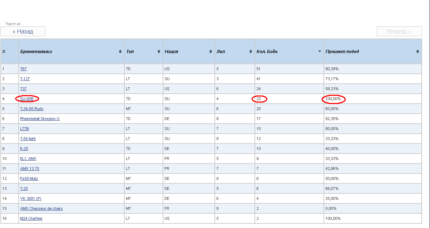Sort by the Бронетехника column arrow icon
430x228 pixels.
pos(120,52)
